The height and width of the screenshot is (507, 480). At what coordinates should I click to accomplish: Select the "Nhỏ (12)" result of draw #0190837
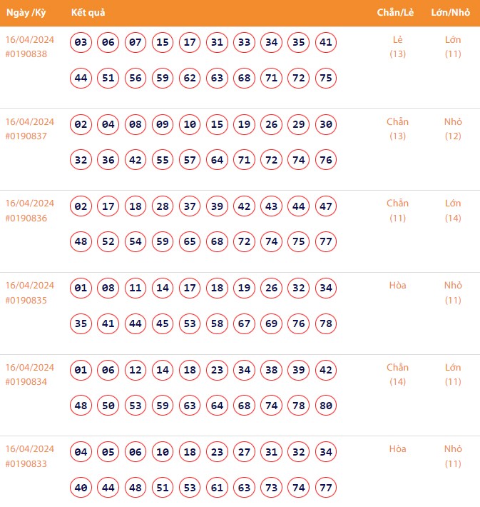point(453,129)
